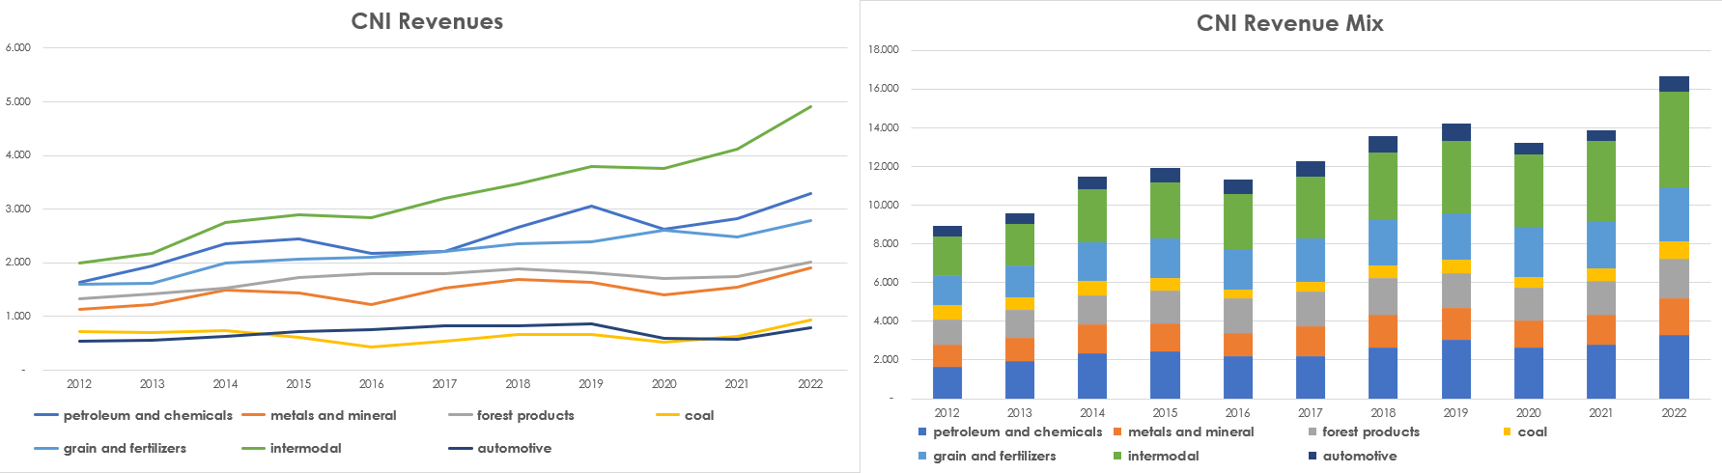Select the CNI Revenues chart title
This screenshot has width=1722, height=473.
(x=427, y=21)
